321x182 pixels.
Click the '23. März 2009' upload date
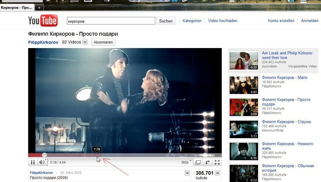tap(71, 173)
